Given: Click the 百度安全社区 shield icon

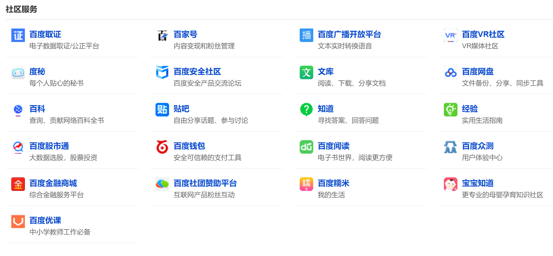Looking at the screenshot, I should point(162,72).
